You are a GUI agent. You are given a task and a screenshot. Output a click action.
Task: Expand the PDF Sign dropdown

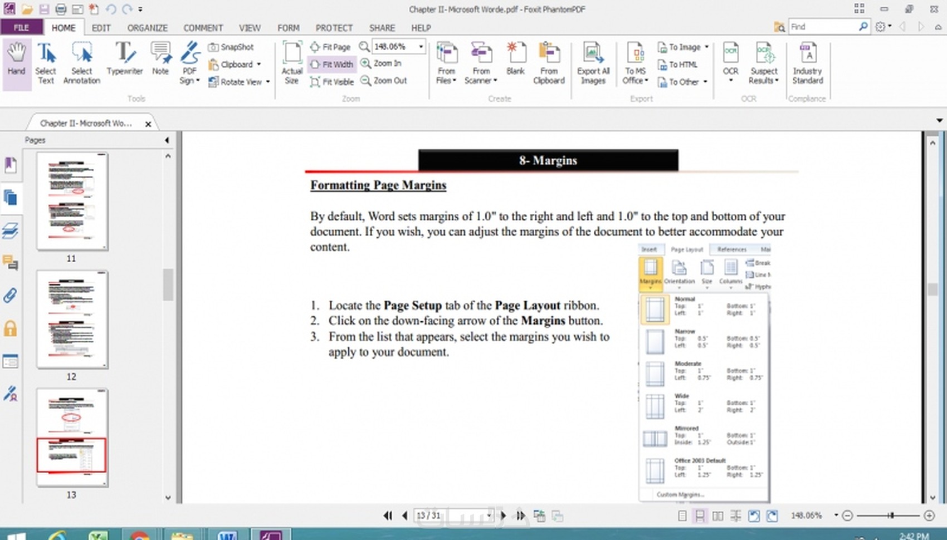pyautogui.click(x=198, y=81)
